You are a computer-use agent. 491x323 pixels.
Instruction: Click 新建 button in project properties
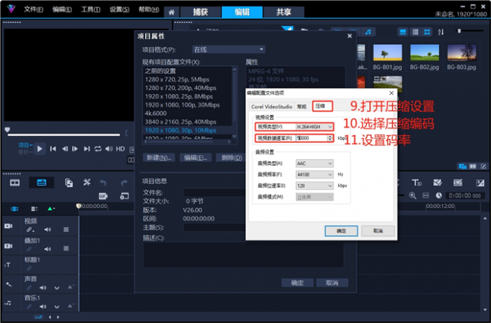pos(159,158)
